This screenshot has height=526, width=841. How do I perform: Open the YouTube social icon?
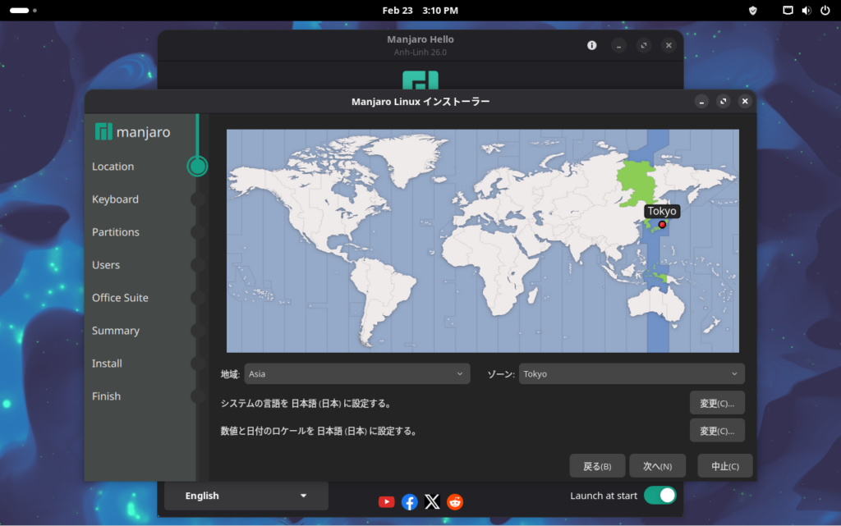click(386, 501)
